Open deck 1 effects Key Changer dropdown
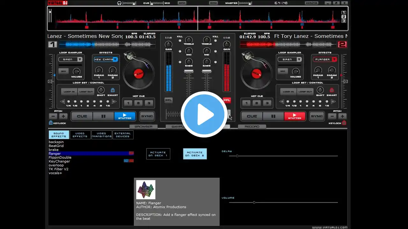 point(106,59)
